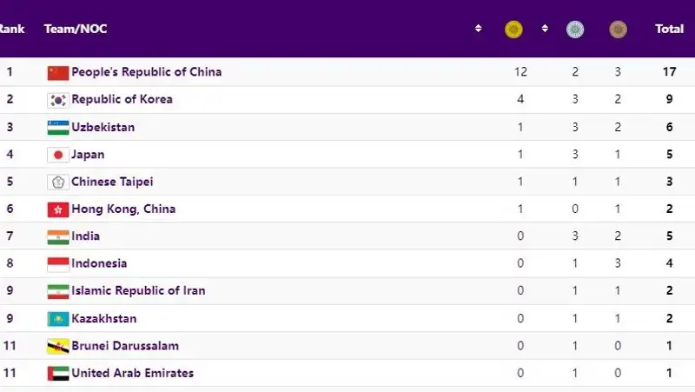Click the Japan flag icon

(57, 156)
